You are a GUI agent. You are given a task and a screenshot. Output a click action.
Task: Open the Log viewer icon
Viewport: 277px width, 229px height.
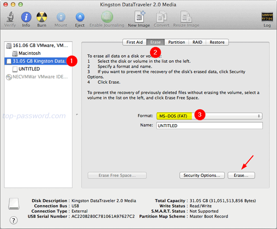[267, 17]
